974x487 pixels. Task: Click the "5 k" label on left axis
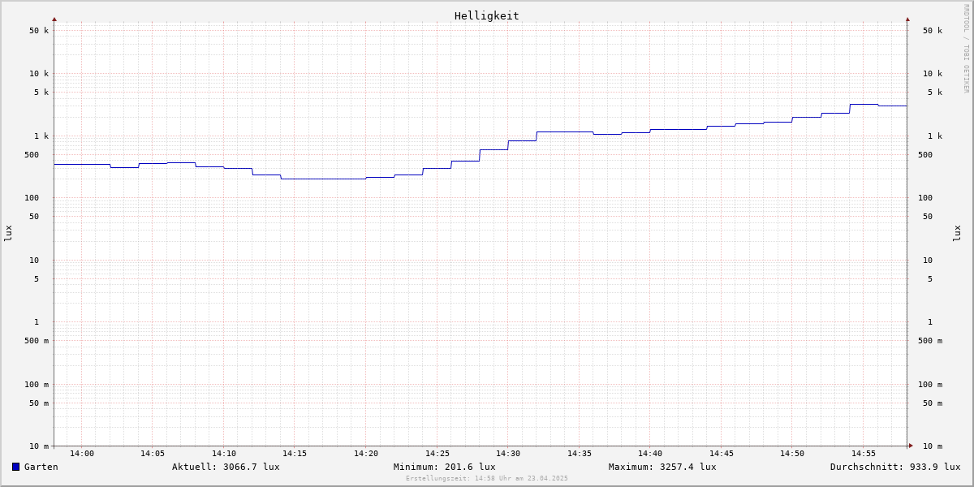click(41, 93)
